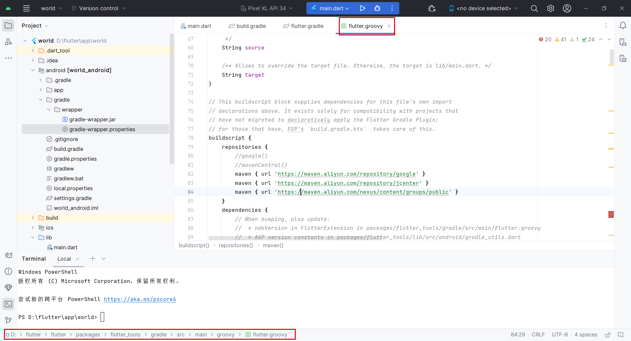Open the no device selected dropdown
Screen dimensions: 631x341
pyautogui.click(x=484, y=8)
